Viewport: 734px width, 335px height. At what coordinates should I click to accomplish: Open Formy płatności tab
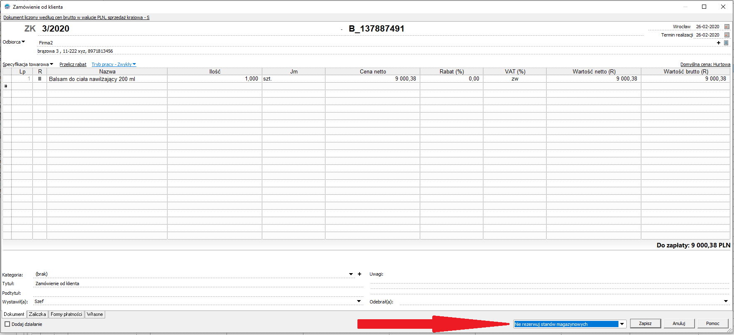(x=67, y=314)
